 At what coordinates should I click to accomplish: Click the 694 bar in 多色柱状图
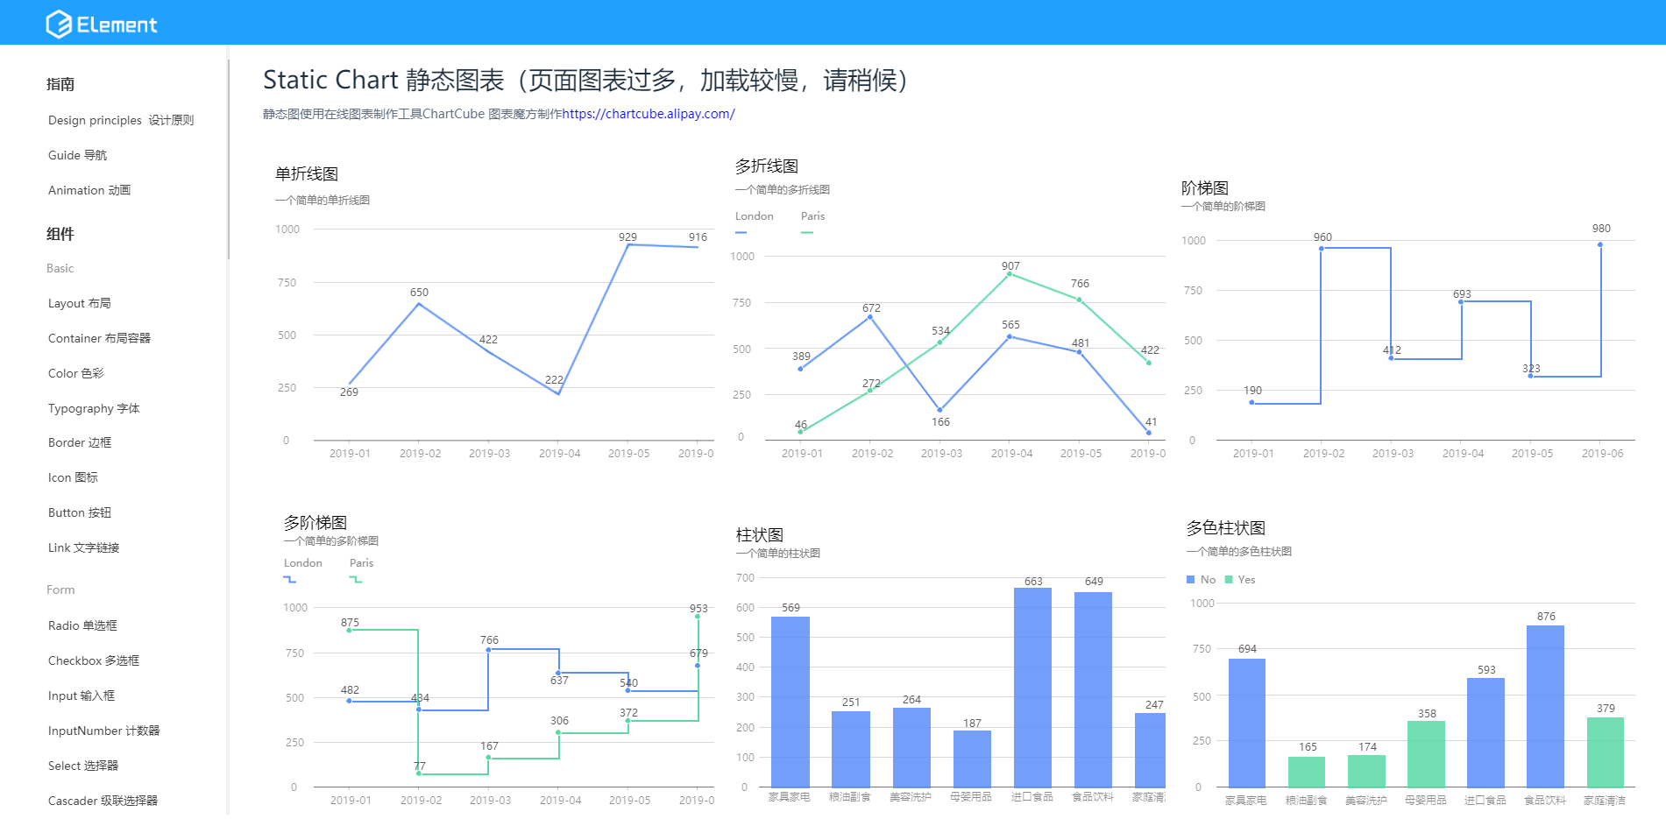click(x=1246, y=723)
